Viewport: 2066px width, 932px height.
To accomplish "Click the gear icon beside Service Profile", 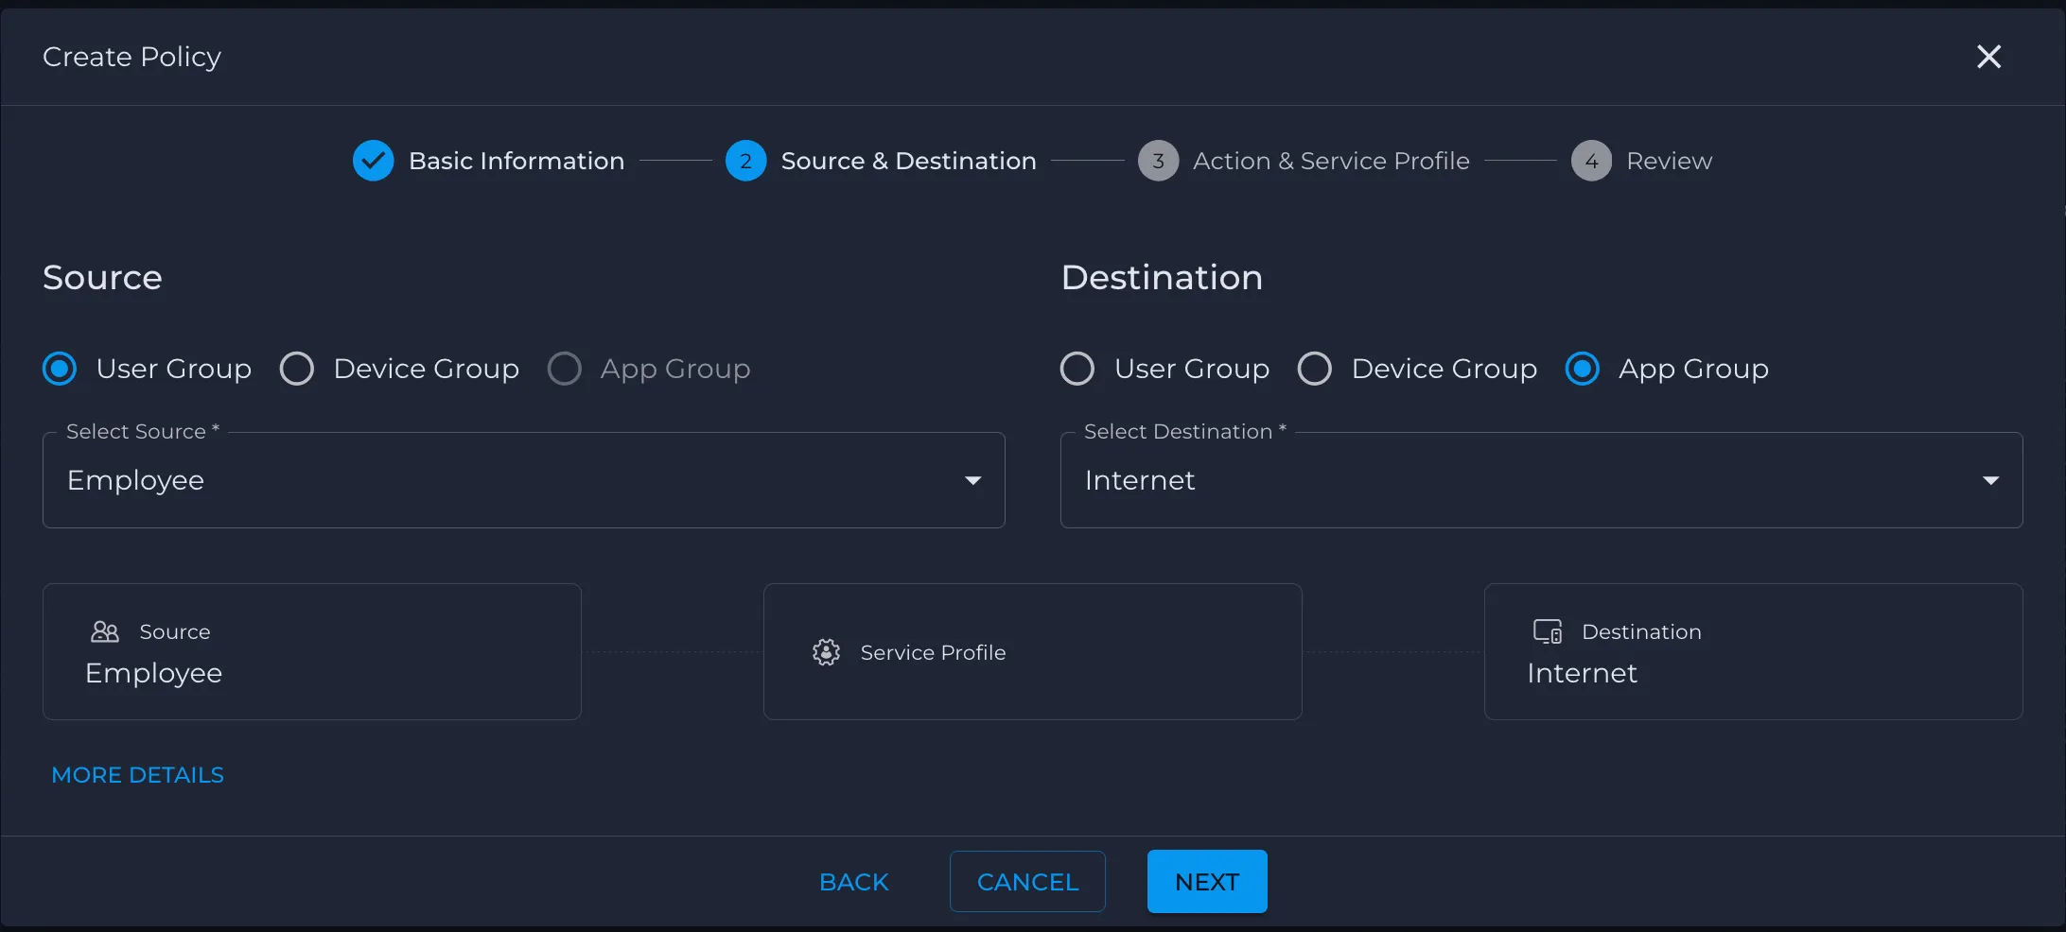I will 826,652.
